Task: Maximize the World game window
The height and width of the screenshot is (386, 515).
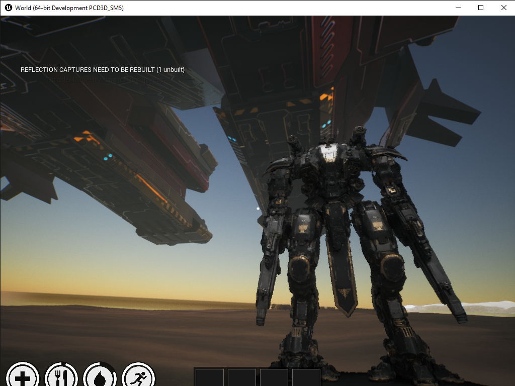Action: (481, 8)
